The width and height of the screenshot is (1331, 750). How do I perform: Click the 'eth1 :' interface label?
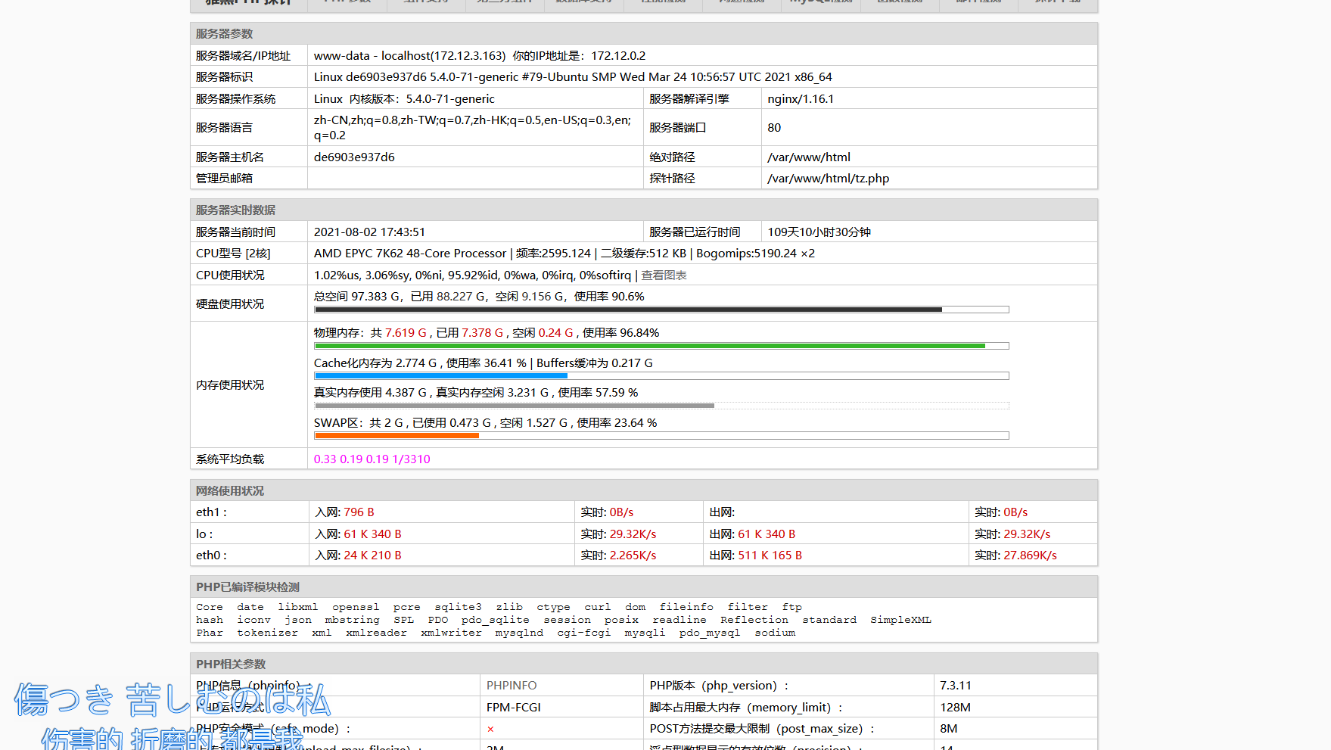(211, 512)
